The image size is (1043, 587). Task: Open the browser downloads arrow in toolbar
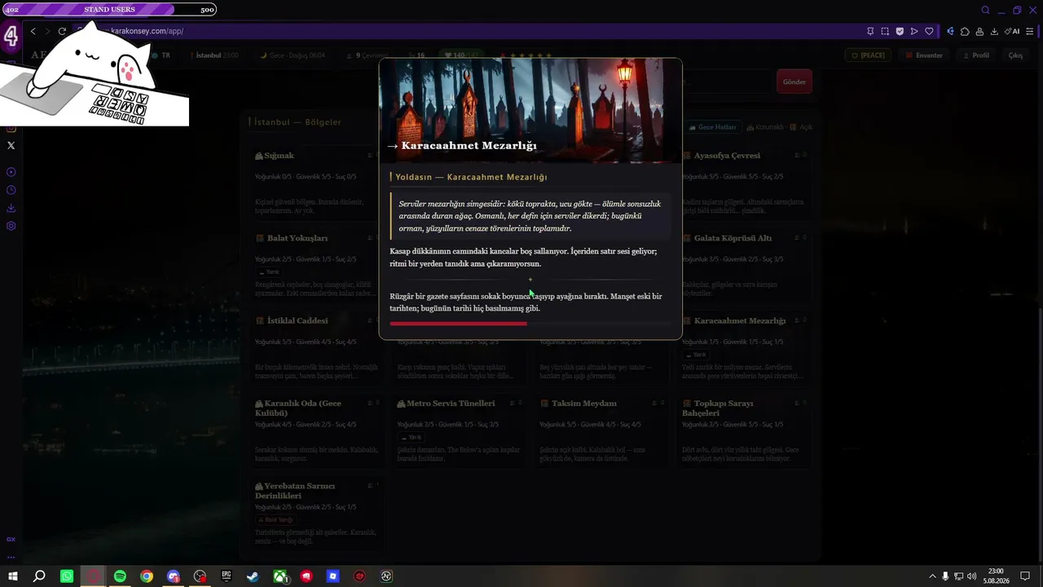(x=994, y=31)
